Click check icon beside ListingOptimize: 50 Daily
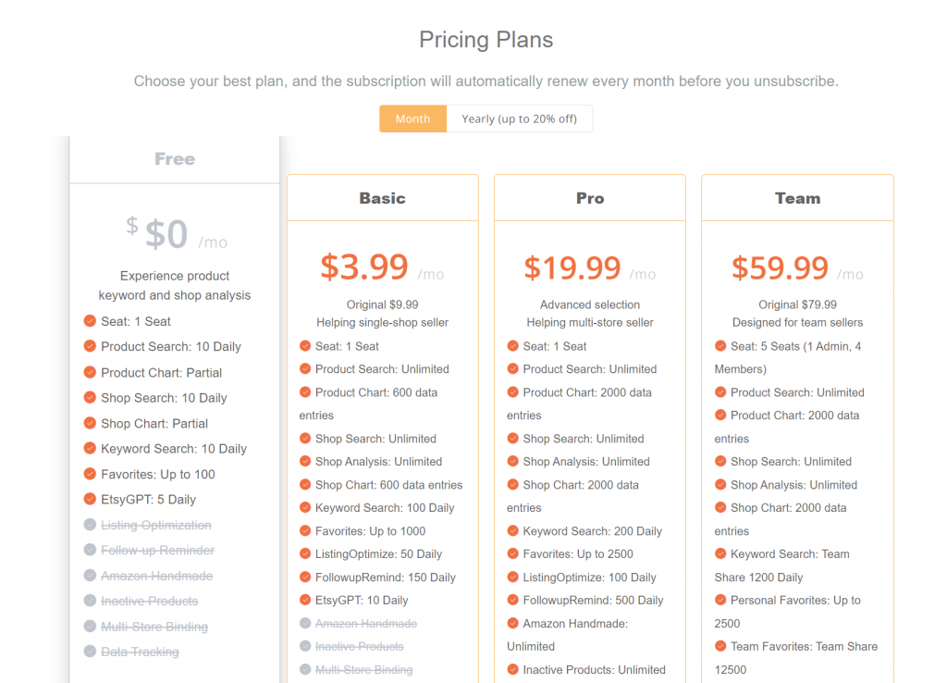This screenshot has width=947, height=683. tap(305, 553)
